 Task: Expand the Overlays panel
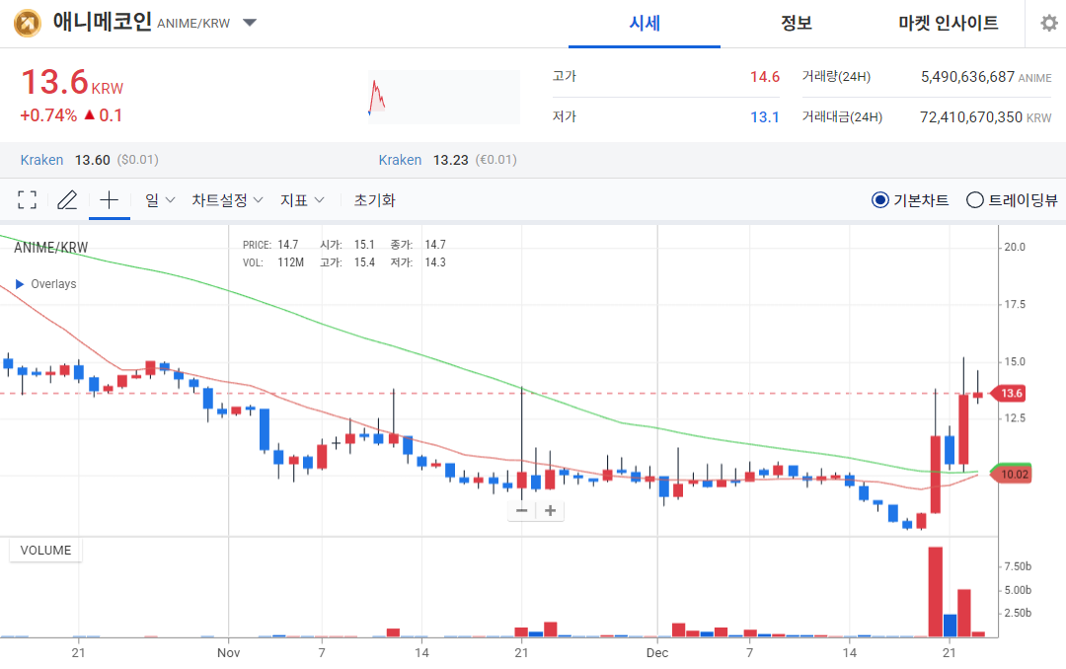pos(44,283)
